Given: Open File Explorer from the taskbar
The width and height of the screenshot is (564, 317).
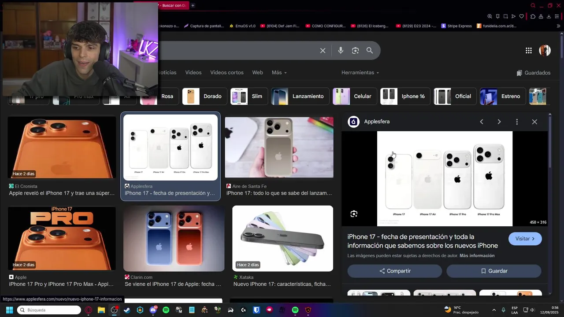Looking at the screenshot, I should click(101, 310).
